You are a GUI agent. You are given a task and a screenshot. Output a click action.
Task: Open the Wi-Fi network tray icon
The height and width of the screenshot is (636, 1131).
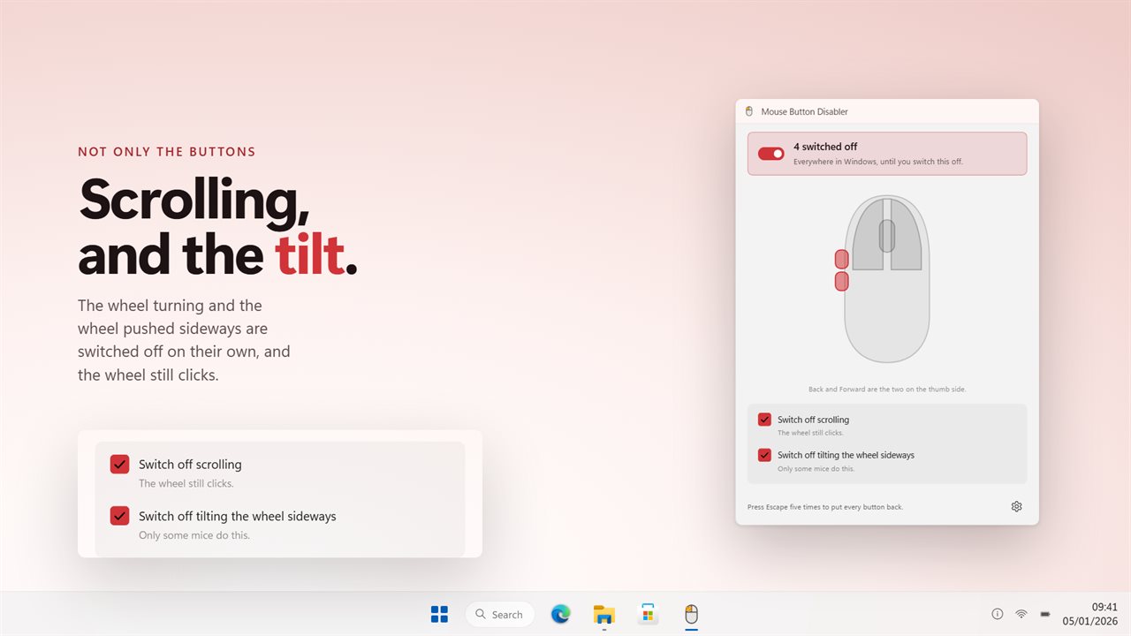(x=1021, y=614)
